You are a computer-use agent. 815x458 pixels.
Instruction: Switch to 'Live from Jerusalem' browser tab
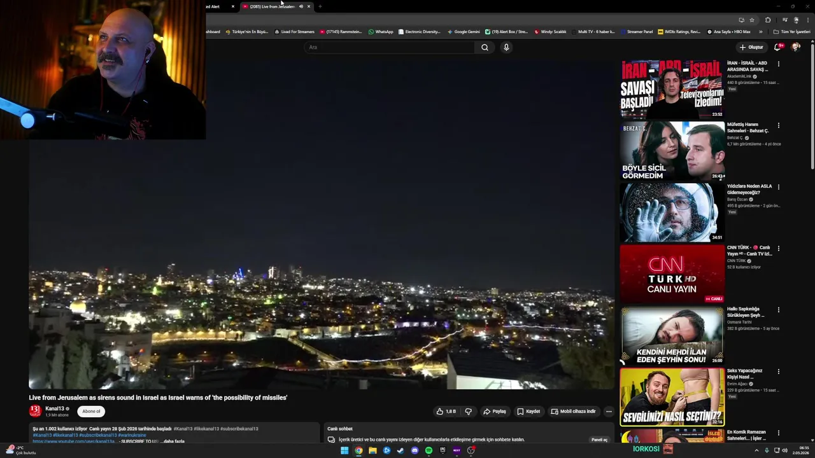(x=272, y=6)
